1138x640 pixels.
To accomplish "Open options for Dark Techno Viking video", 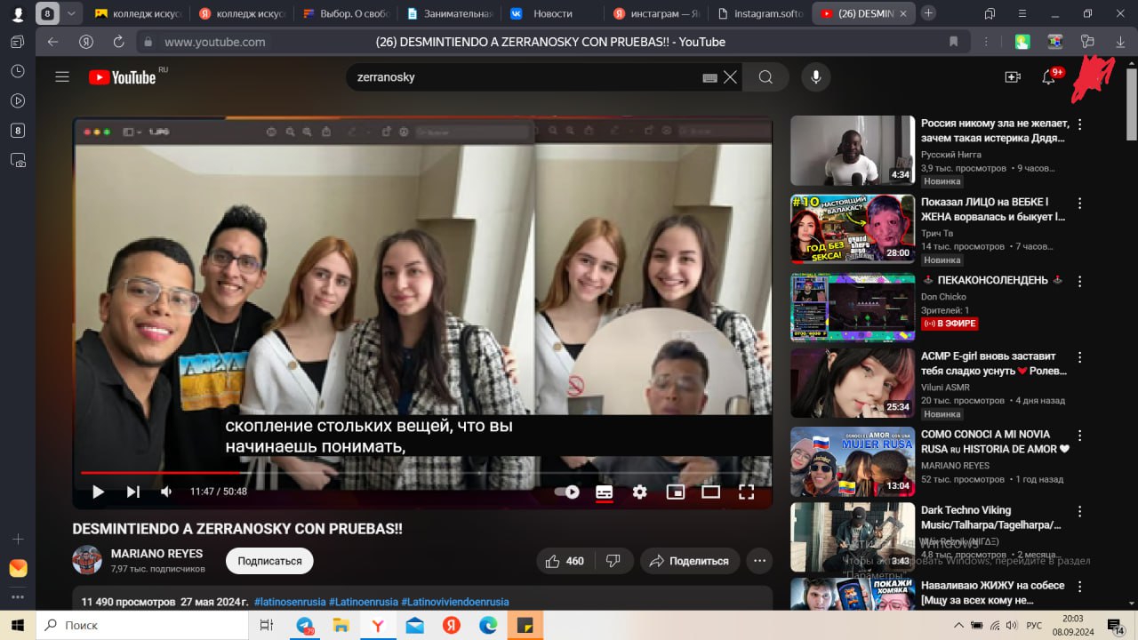I will tap(1080, 512).
